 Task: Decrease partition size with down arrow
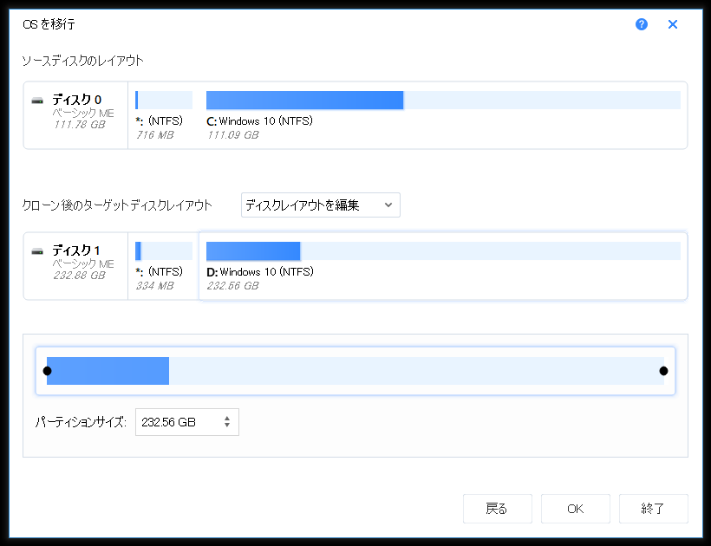click(x=227, y=426)
